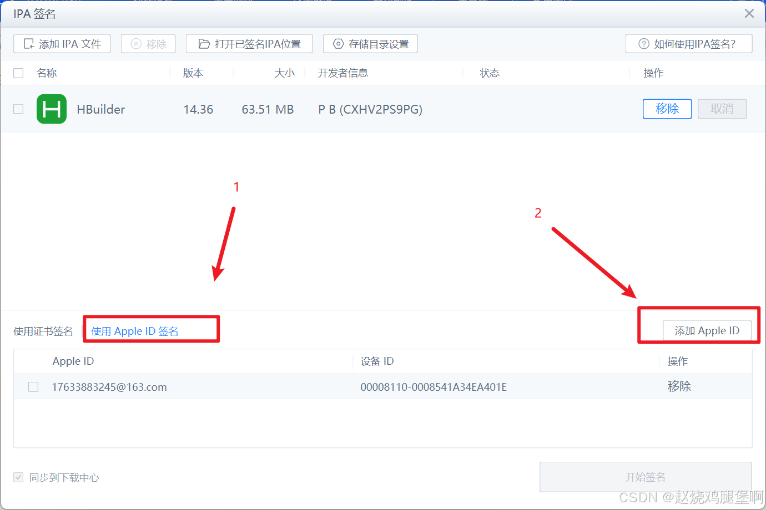This screenshot has width=766, height=510.
Task: Click 移除 button in HBuilder row
Action: [x=667, y=109]
